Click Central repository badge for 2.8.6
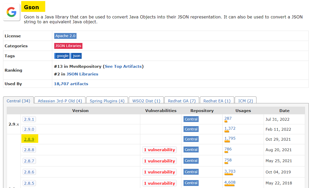Viewport: 311px width, 188px height. [191, 172]
